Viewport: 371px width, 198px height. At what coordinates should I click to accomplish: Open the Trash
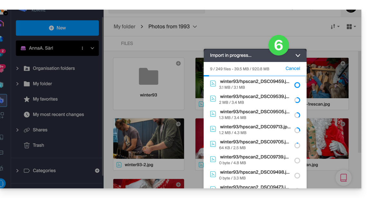pos(38,145)
